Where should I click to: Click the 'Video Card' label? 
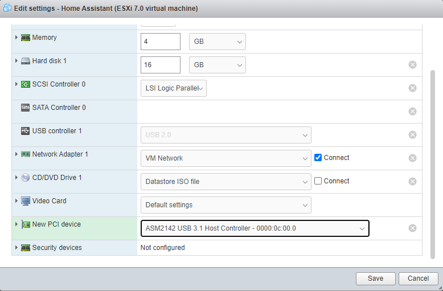[x=49, y=201]
